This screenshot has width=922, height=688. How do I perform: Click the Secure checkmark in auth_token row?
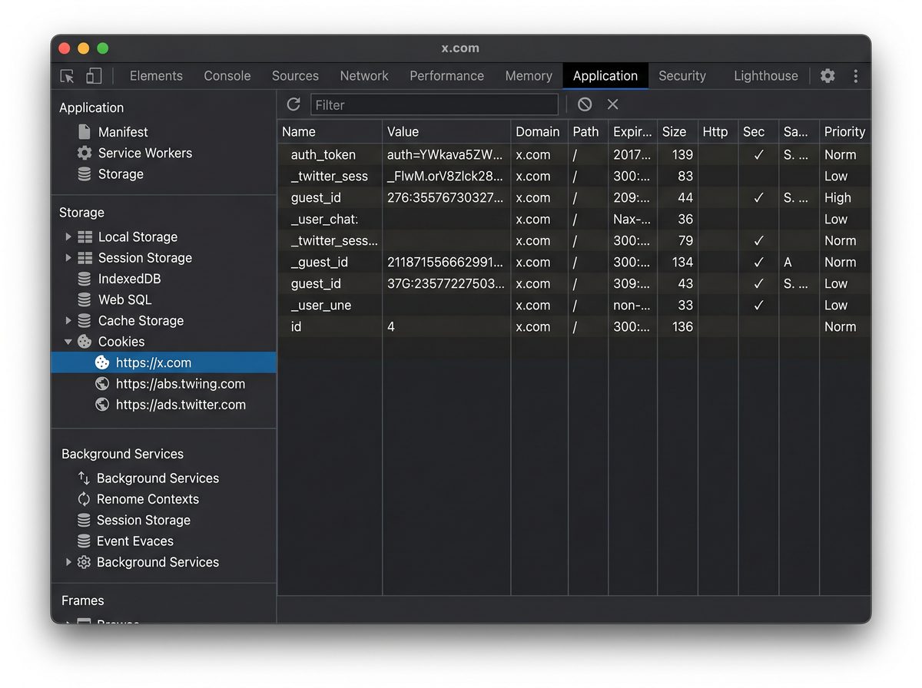coord(758,155)
